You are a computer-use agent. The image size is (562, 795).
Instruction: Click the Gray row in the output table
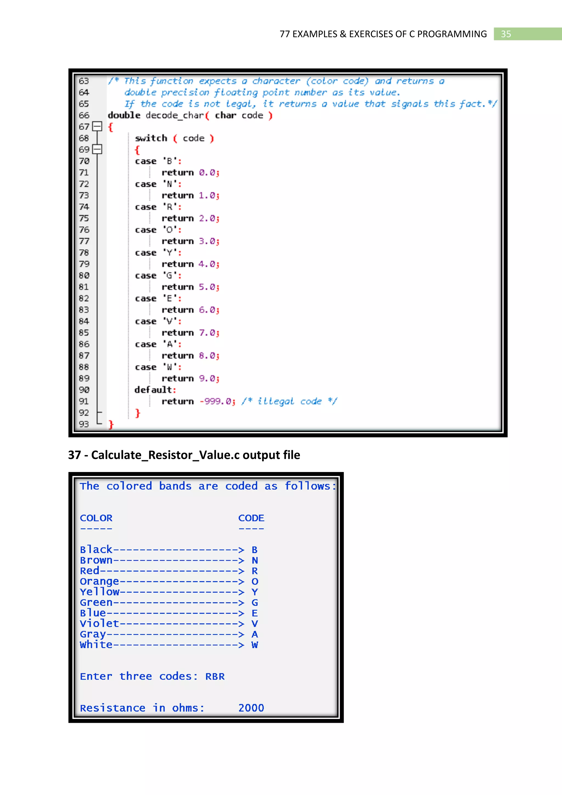[169, 634]
